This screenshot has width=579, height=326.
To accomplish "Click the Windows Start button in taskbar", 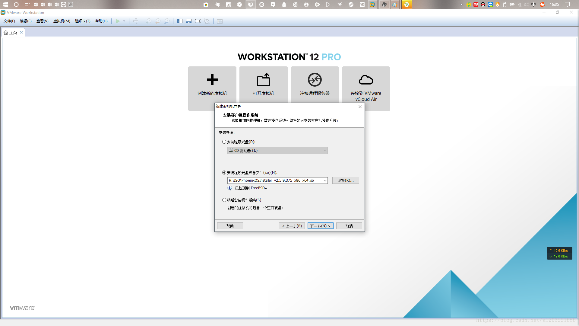I will (x=5, y=5).
